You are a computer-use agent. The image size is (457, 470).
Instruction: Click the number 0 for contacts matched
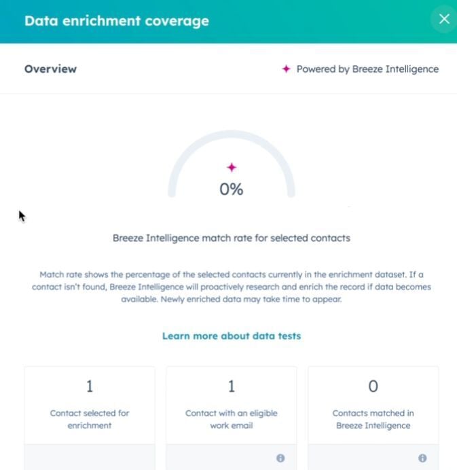(x=373, y=386)
